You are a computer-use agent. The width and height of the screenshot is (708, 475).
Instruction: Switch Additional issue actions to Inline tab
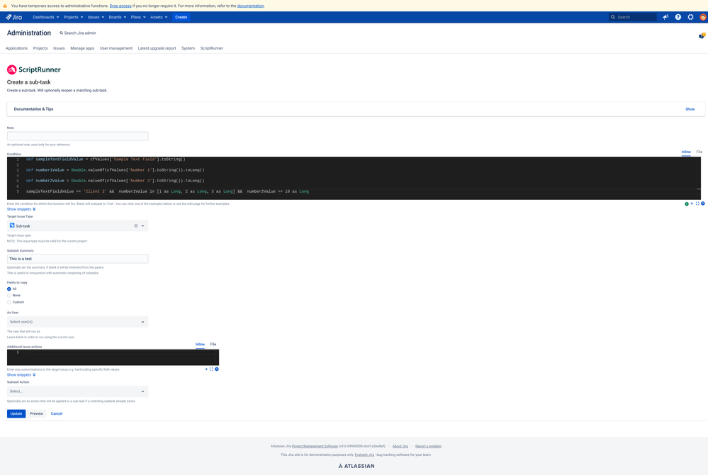coord(200,345)
